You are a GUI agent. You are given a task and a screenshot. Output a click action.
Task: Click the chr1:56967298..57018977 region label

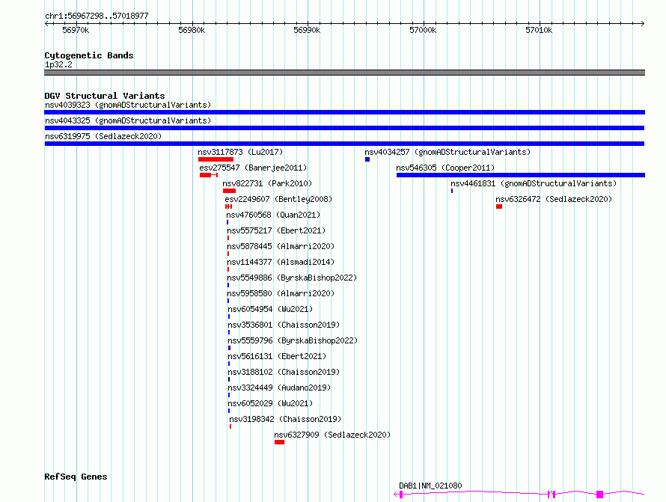point(97,16)
